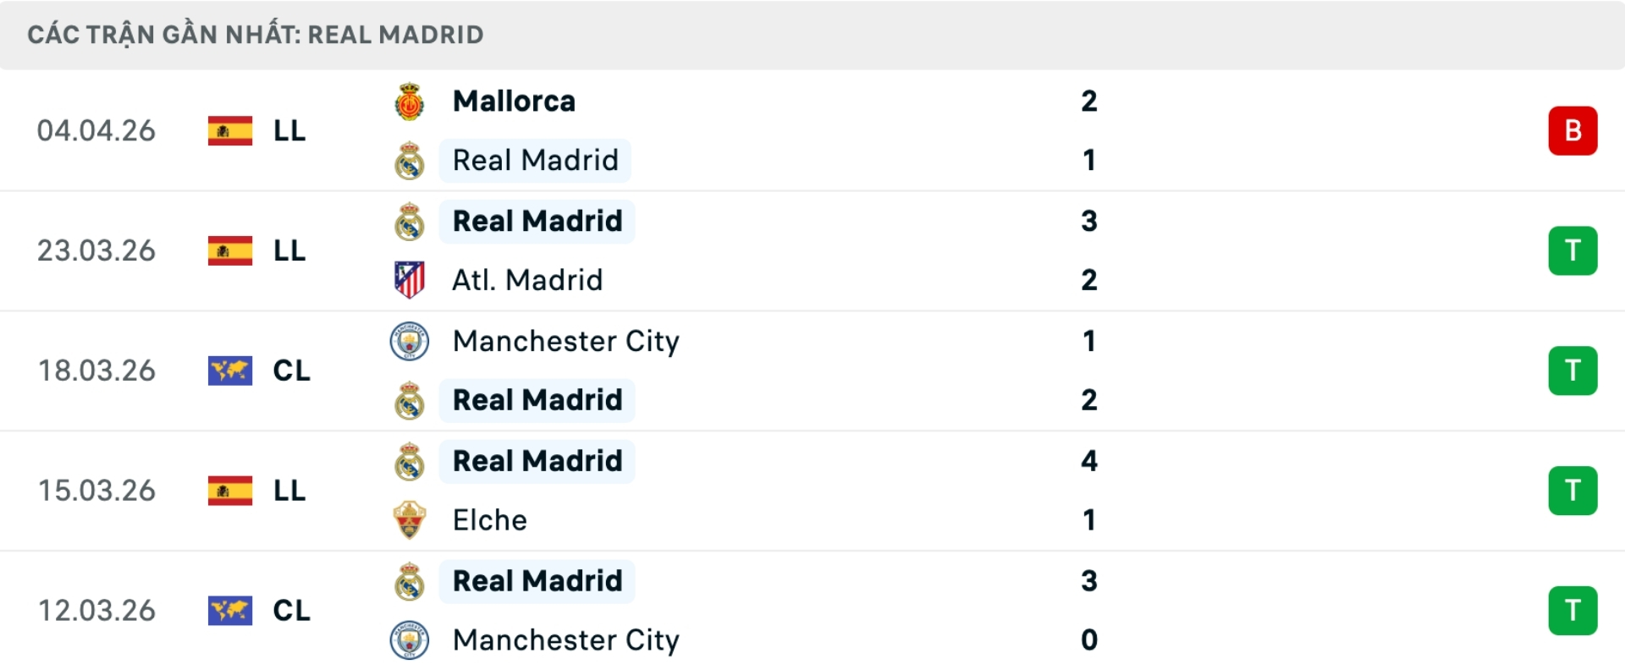Image resolution: width=1625 pixels, height=670 pixels.
Task: Click green T badge for Elche match
Action: (1573, 491)
